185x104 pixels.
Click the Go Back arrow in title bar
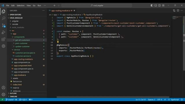(x=55, y=5)
